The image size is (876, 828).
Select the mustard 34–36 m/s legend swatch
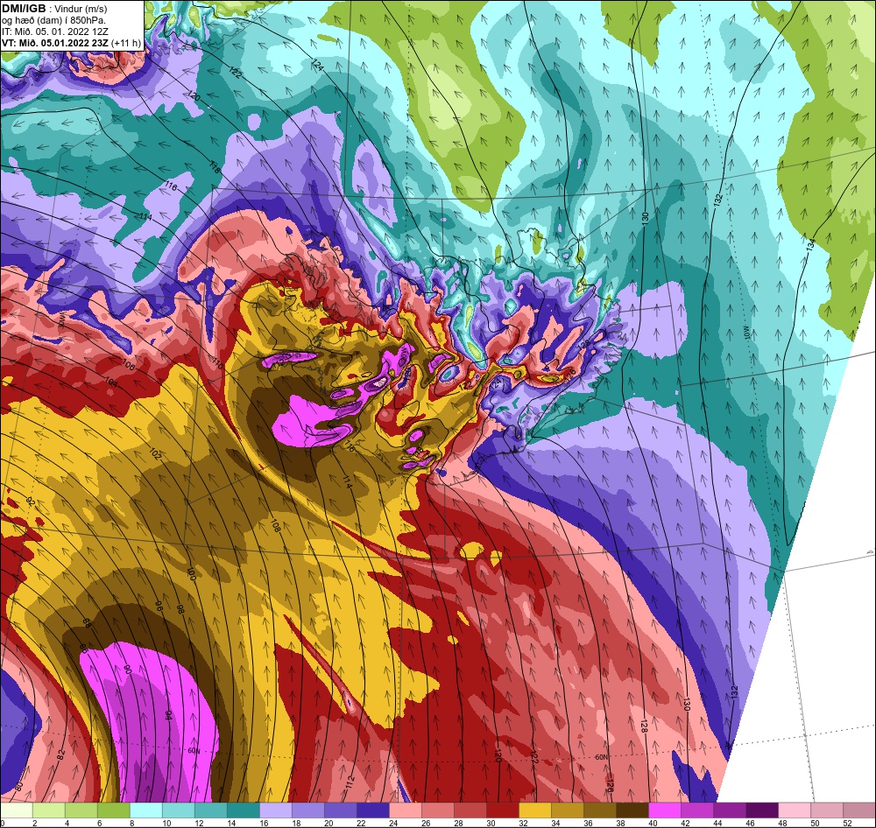(568, 810)
